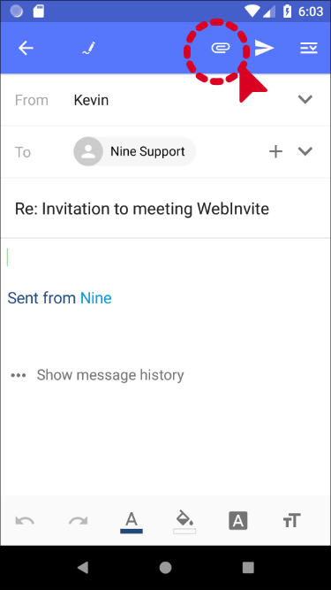The image size is (331, 590).
Task: Redo the last edit
Action: tap(78, 521)
